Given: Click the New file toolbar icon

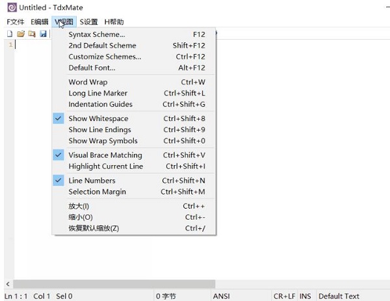Looking at the screenshot, I should tap(10, 34).
